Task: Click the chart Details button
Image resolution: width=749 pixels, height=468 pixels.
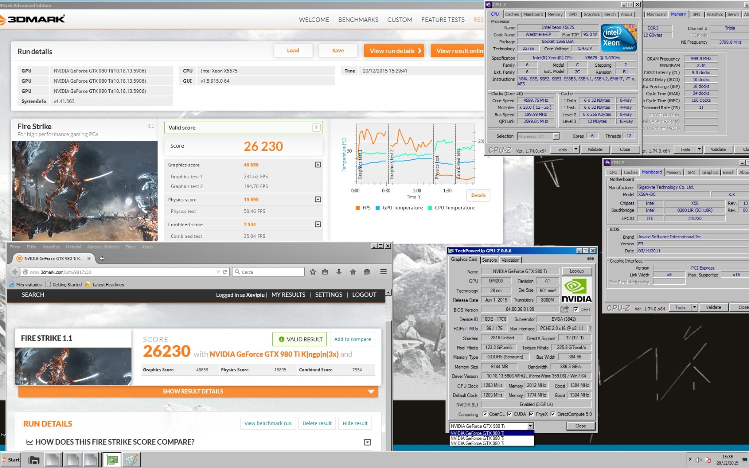Action: [x=478, y=195]
